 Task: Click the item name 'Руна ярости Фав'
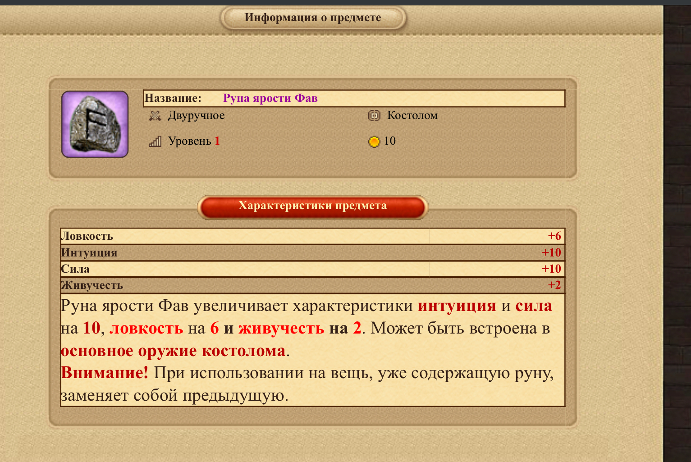[x=270, y=98]
